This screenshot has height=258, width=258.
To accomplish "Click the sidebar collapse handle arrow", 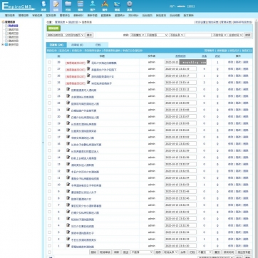I will tap(43, 143).
